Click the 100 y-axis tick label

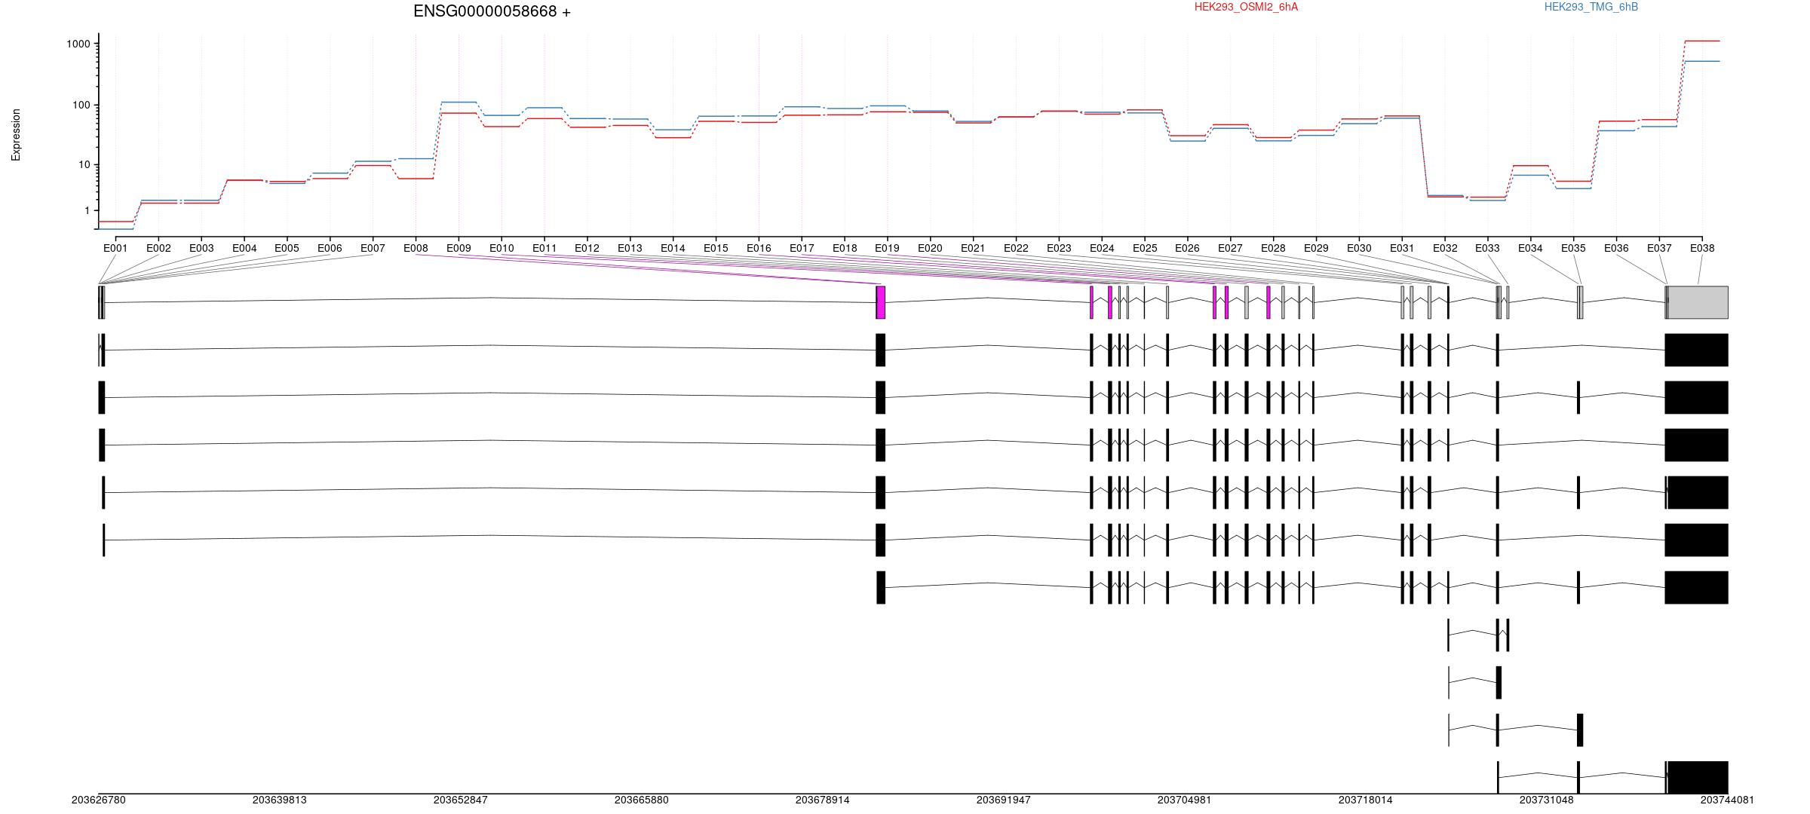[x=81, y=106]
